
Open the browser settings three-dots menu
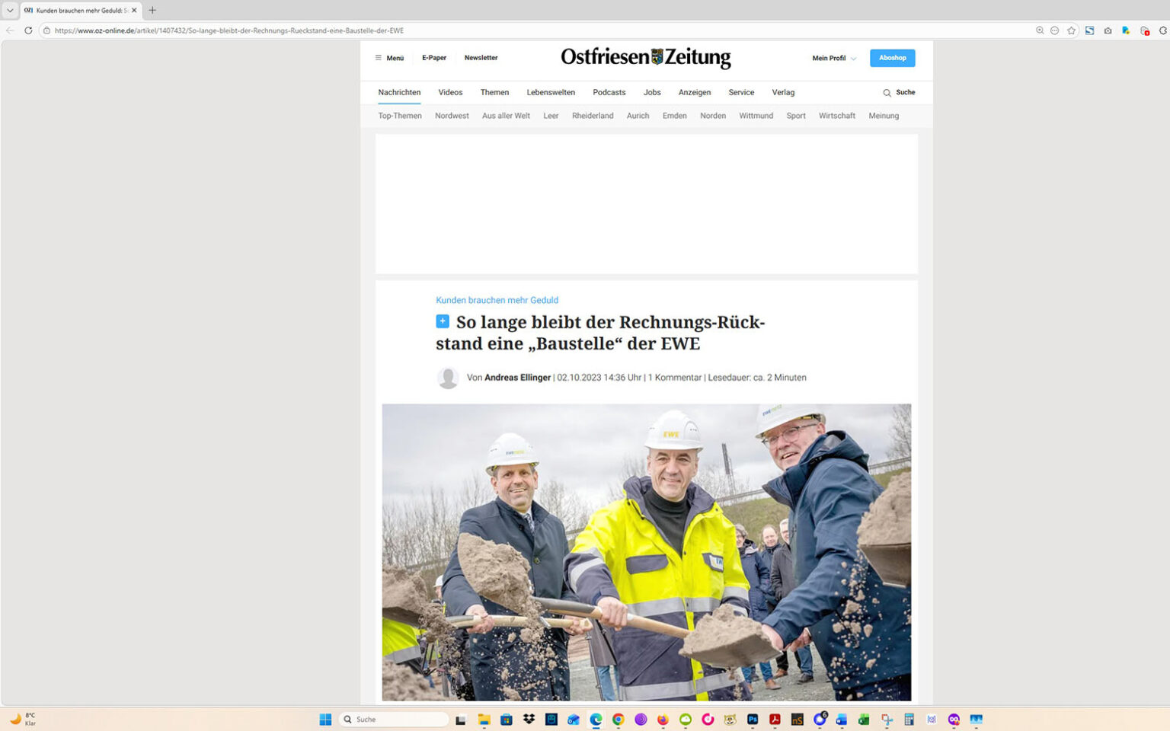(x=1055, y=30)
